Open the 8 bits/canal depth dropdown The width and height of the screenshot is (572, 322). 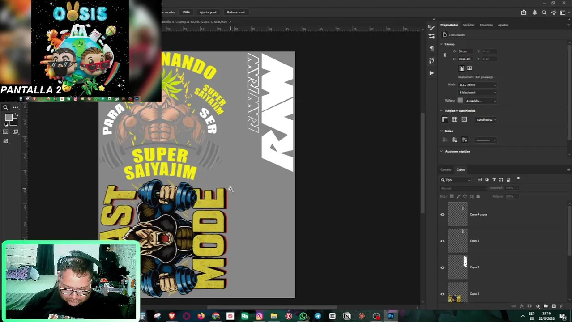point(477,93)
